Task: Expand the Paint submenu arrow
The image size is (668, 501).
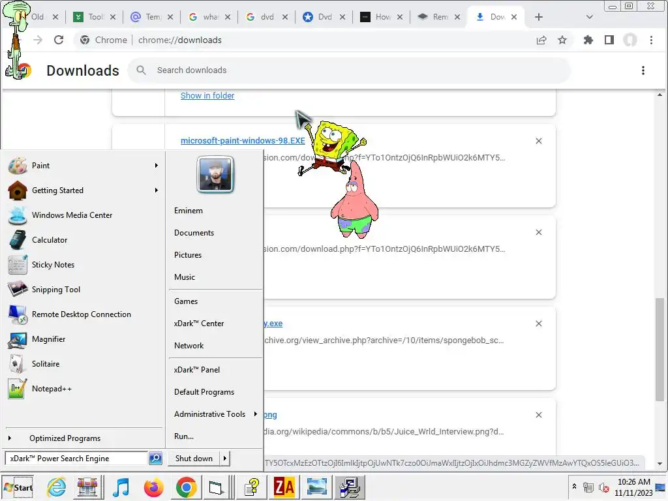Action: [157, 165]
